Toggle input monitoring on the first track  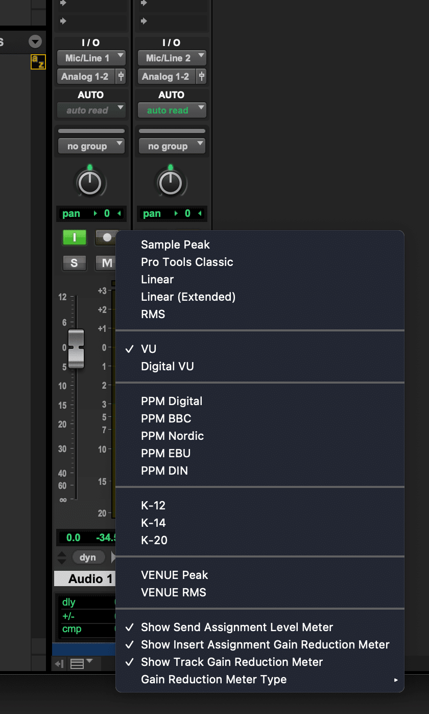tap(75, 238)
